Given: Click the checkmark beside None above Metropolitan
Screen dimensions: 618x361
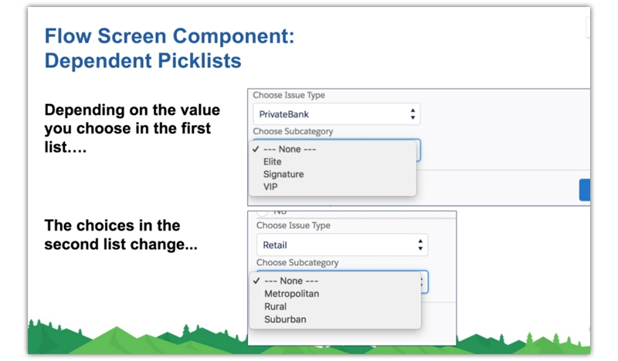Looking at the screenshot, I should pyautogui.click(x=256, y=282).
